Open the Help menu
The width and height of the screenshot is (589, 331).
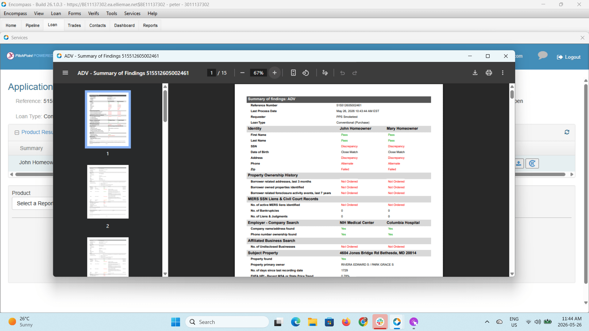pyautogui.click(x=152, y=13)
